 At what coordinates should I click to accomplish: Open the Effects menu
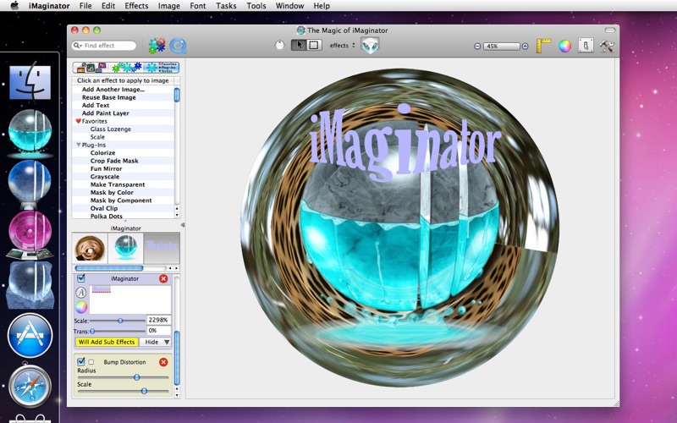(x=136, y=6)
